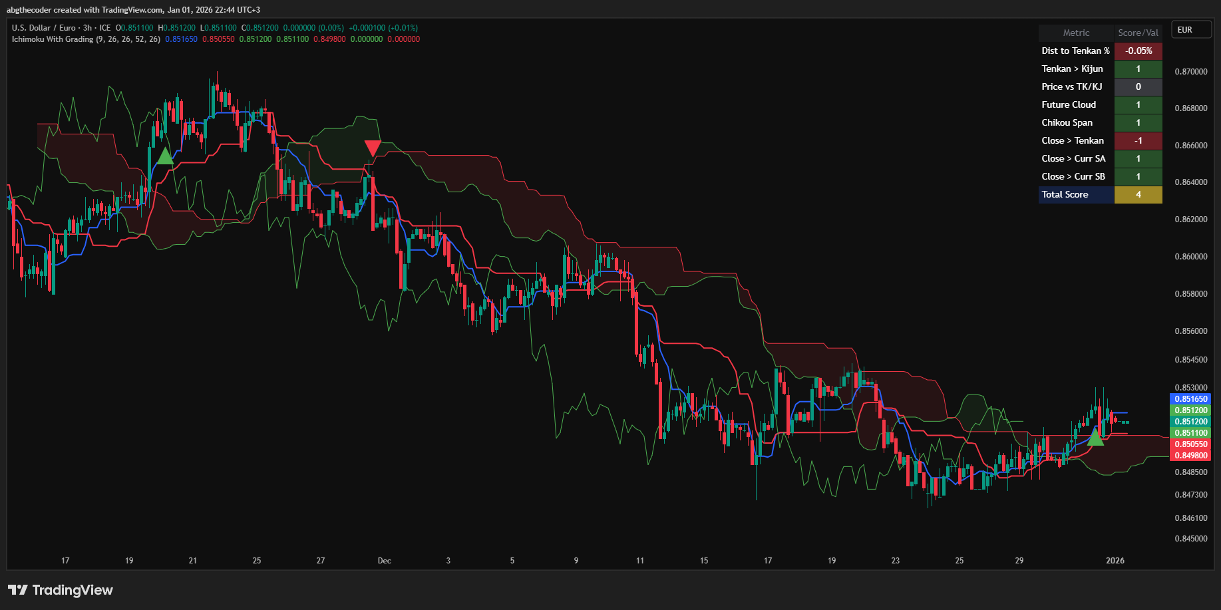This screenshot has width=1221, height=610.
Task: Click the 0.851100 green price axis label
Action: pos(1190,433)
